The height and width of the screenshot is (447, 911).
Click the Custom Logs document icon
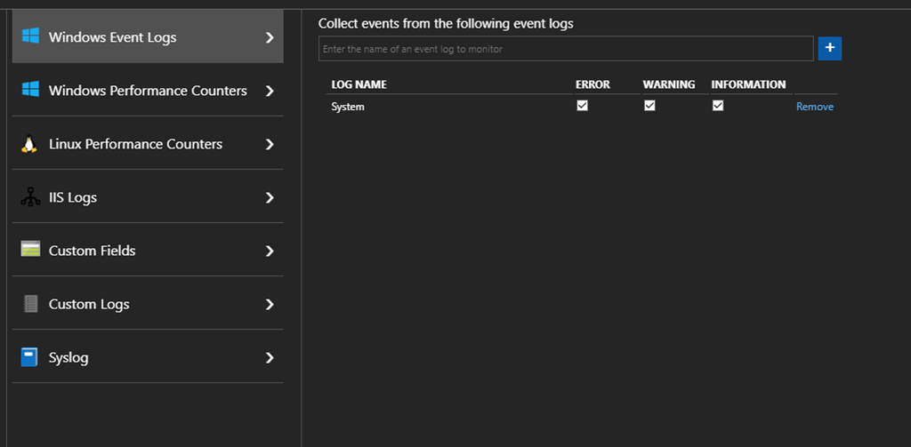(30, 304)
